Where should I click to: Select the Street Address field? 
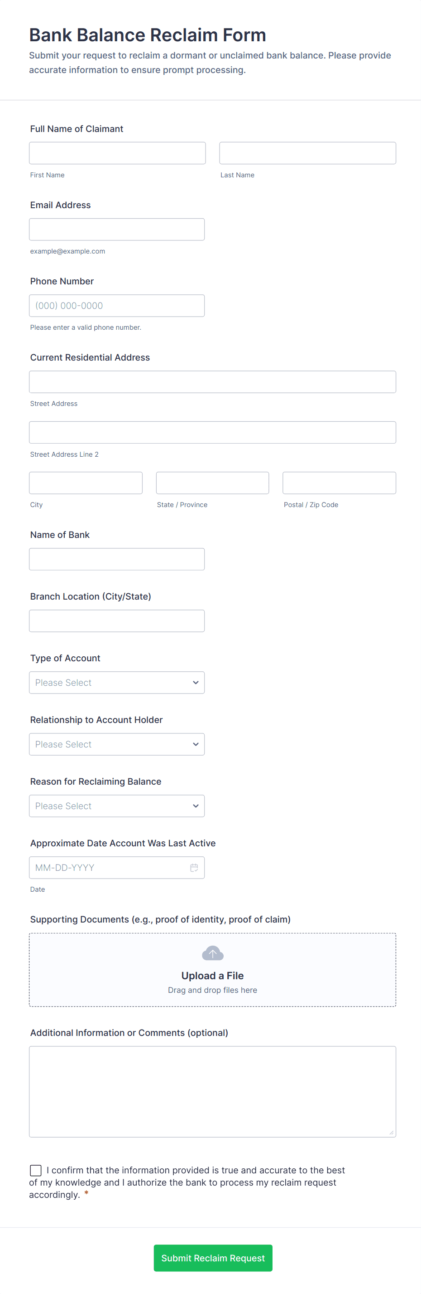point(212,382)
